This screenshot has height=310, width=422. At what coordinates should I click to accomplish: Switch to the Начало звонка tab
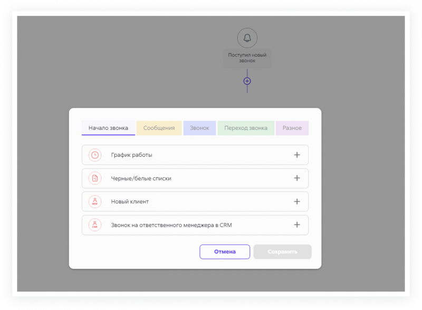point(108,128)
